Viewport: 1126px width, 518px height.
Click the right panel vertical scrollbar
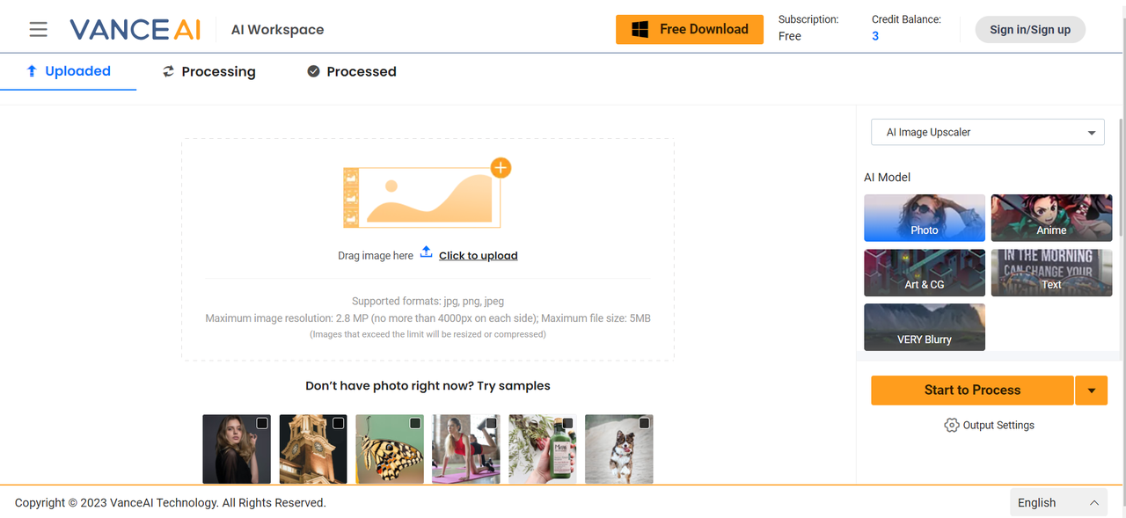[1121, 176]
